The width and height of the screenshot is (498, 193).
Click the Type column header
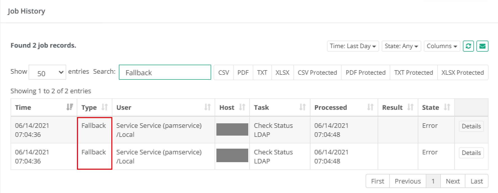(x=95, y=107)
